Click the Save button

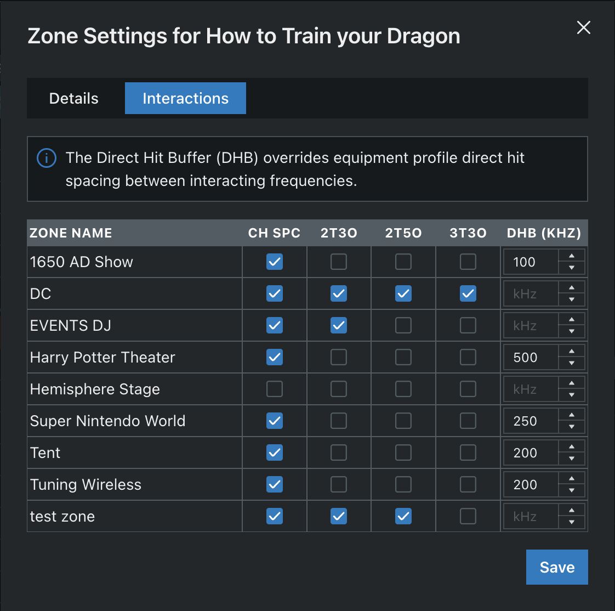(x=557, y=567)
